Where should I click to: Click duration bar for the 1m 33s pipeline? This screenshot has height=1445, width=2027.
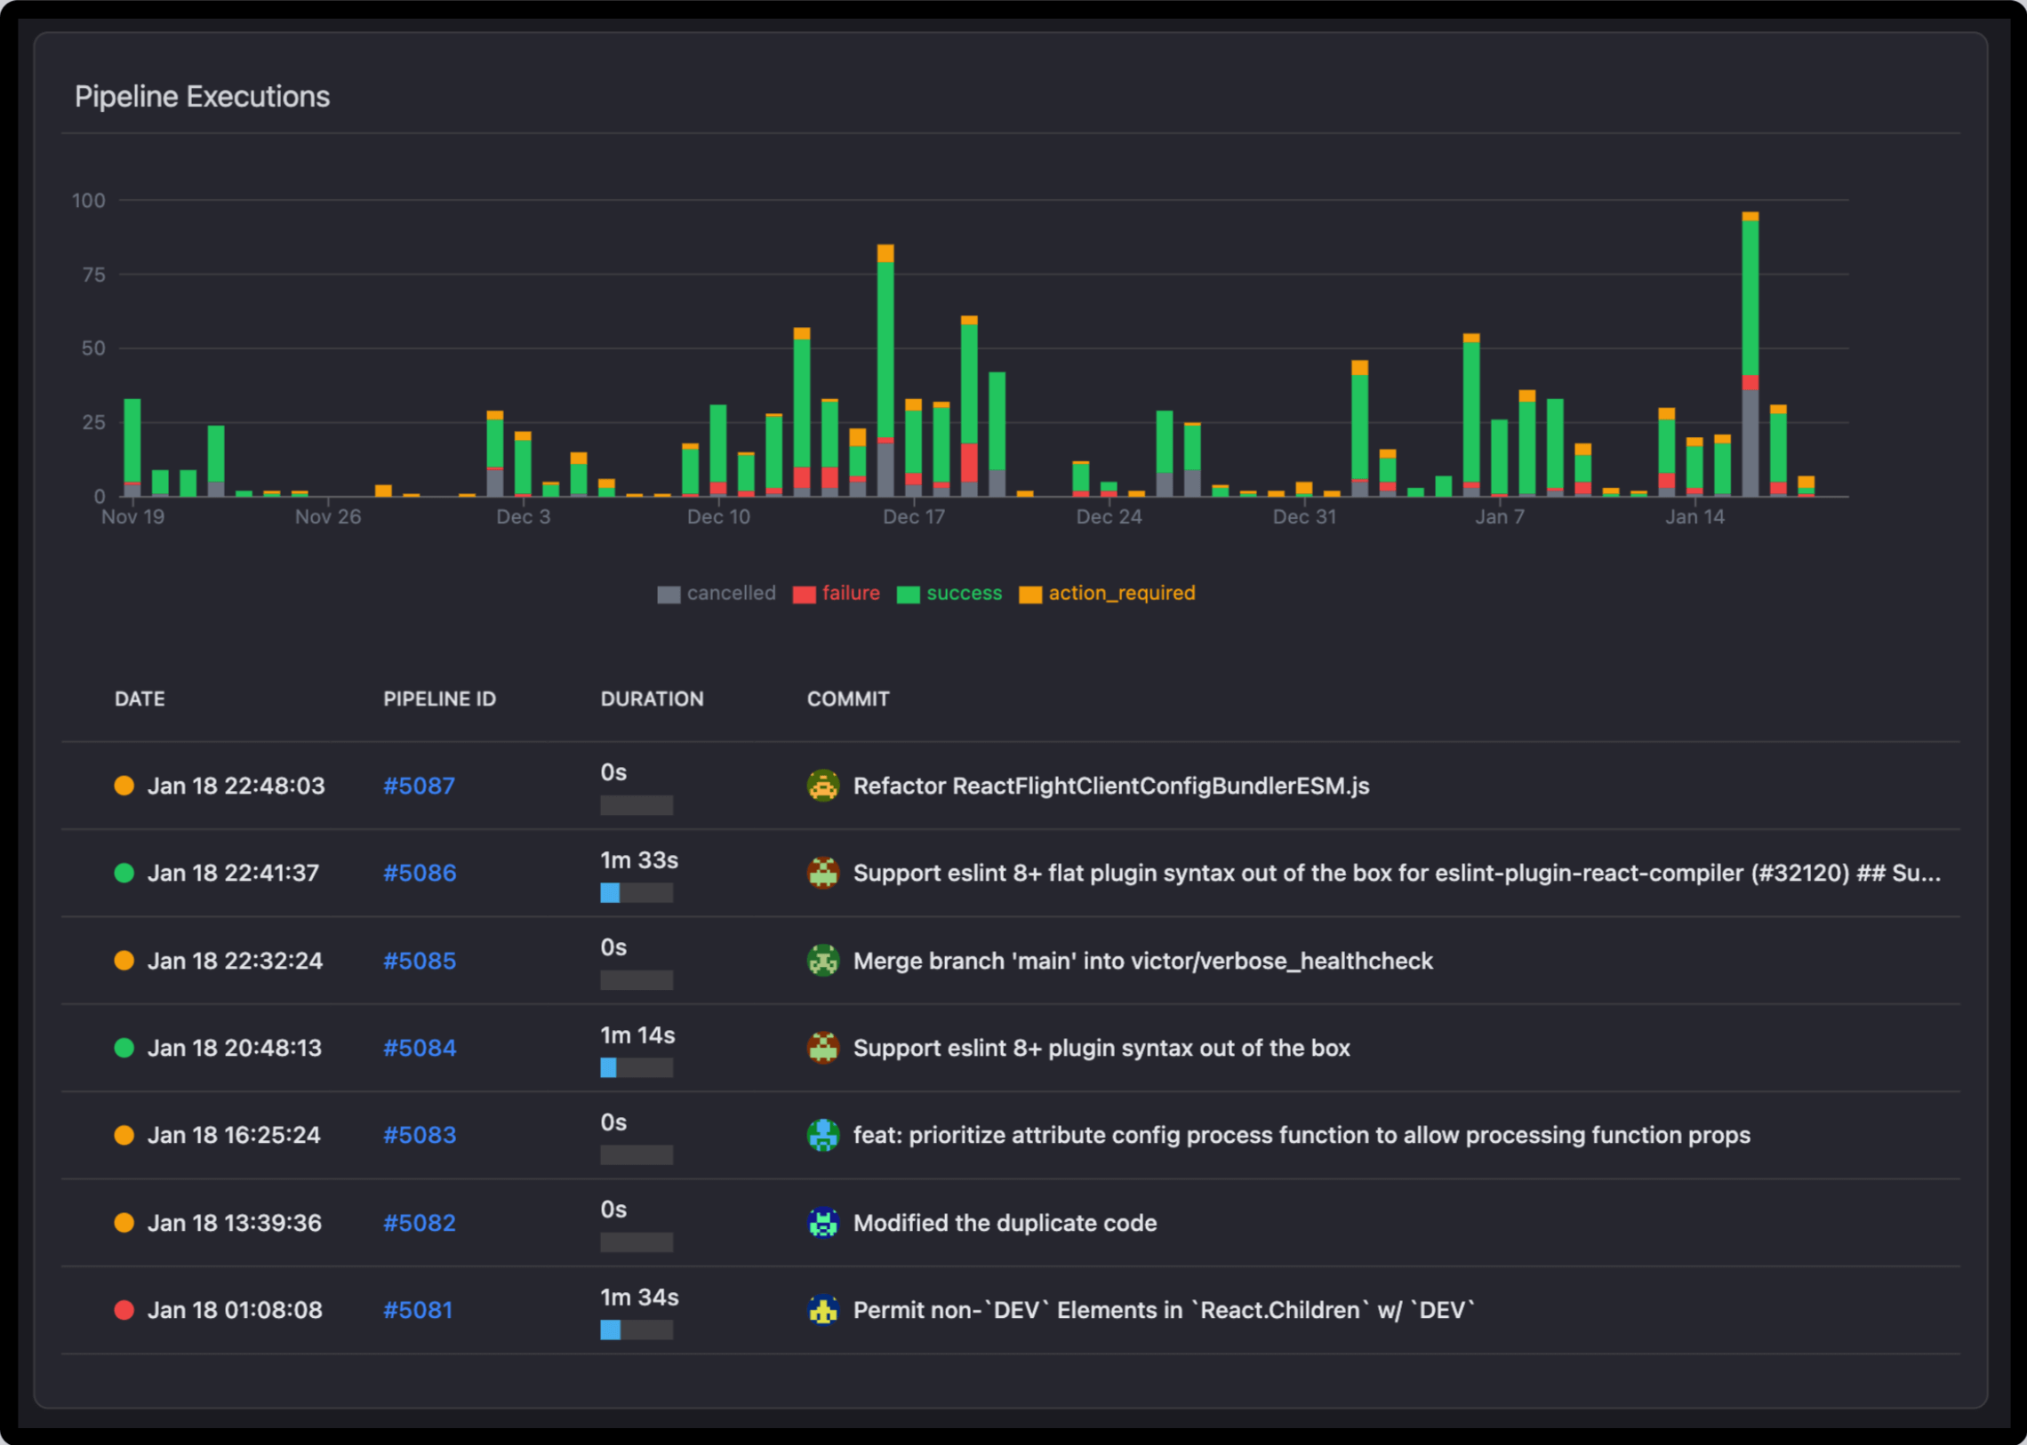(x=637, y=892)
